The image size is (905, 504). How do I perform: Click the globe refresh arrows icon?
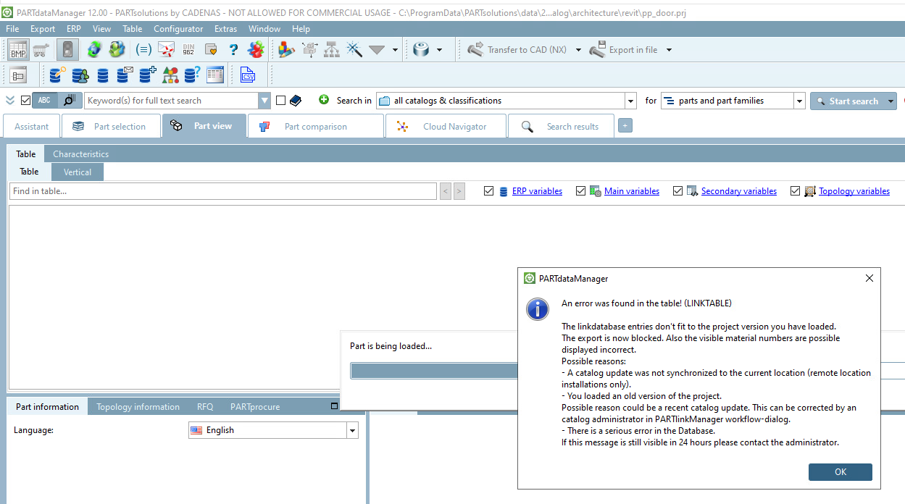click(x=94, y=50)
